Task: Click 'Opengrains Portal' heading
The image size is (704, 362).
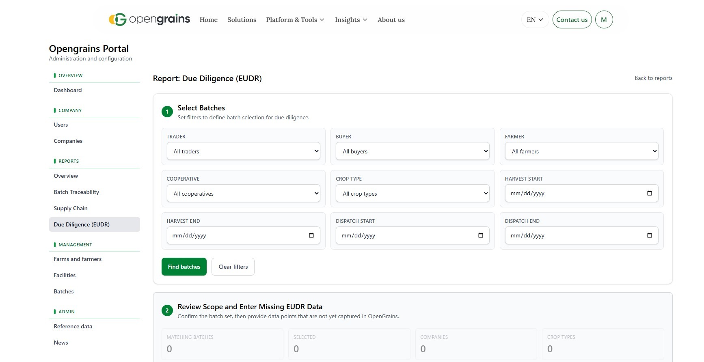Action: 89,49
